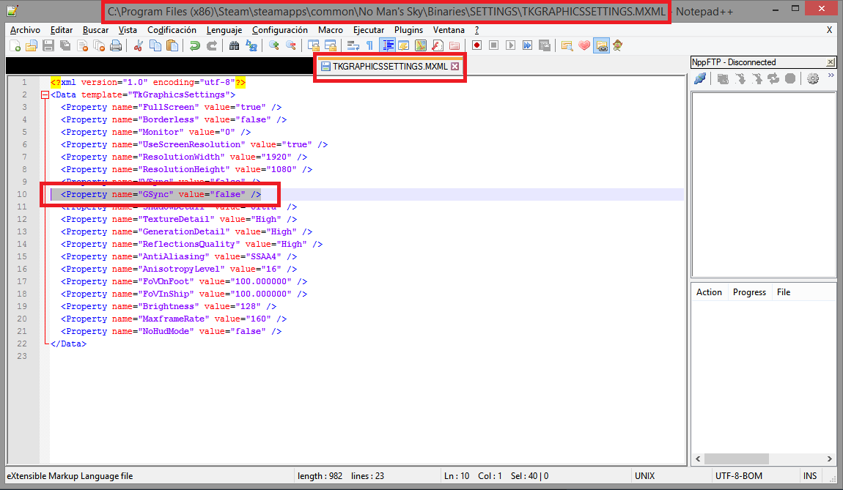
Task: Click the INS indicator in status bar
Action: pyautogui.click(x=810, y=476)
